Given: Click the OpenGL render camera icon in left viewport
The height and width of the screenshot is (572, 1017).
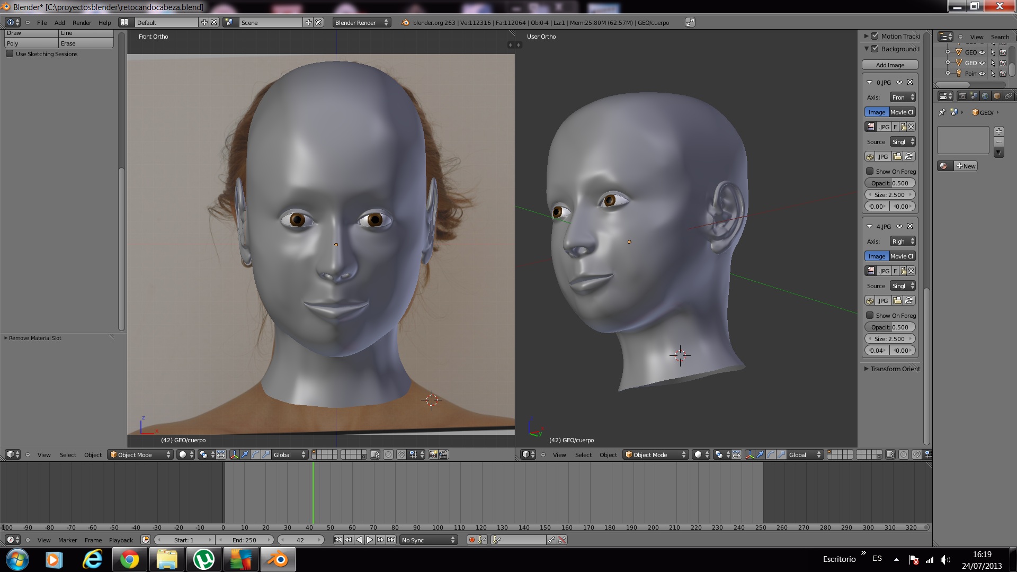Looking at the screenshot, I should (x=433, y=454).
